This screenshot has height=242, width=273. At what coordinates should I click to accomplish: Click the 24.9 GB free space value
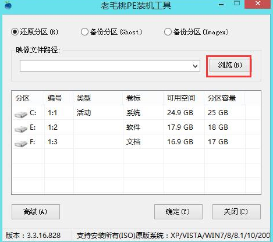[180, 113]
